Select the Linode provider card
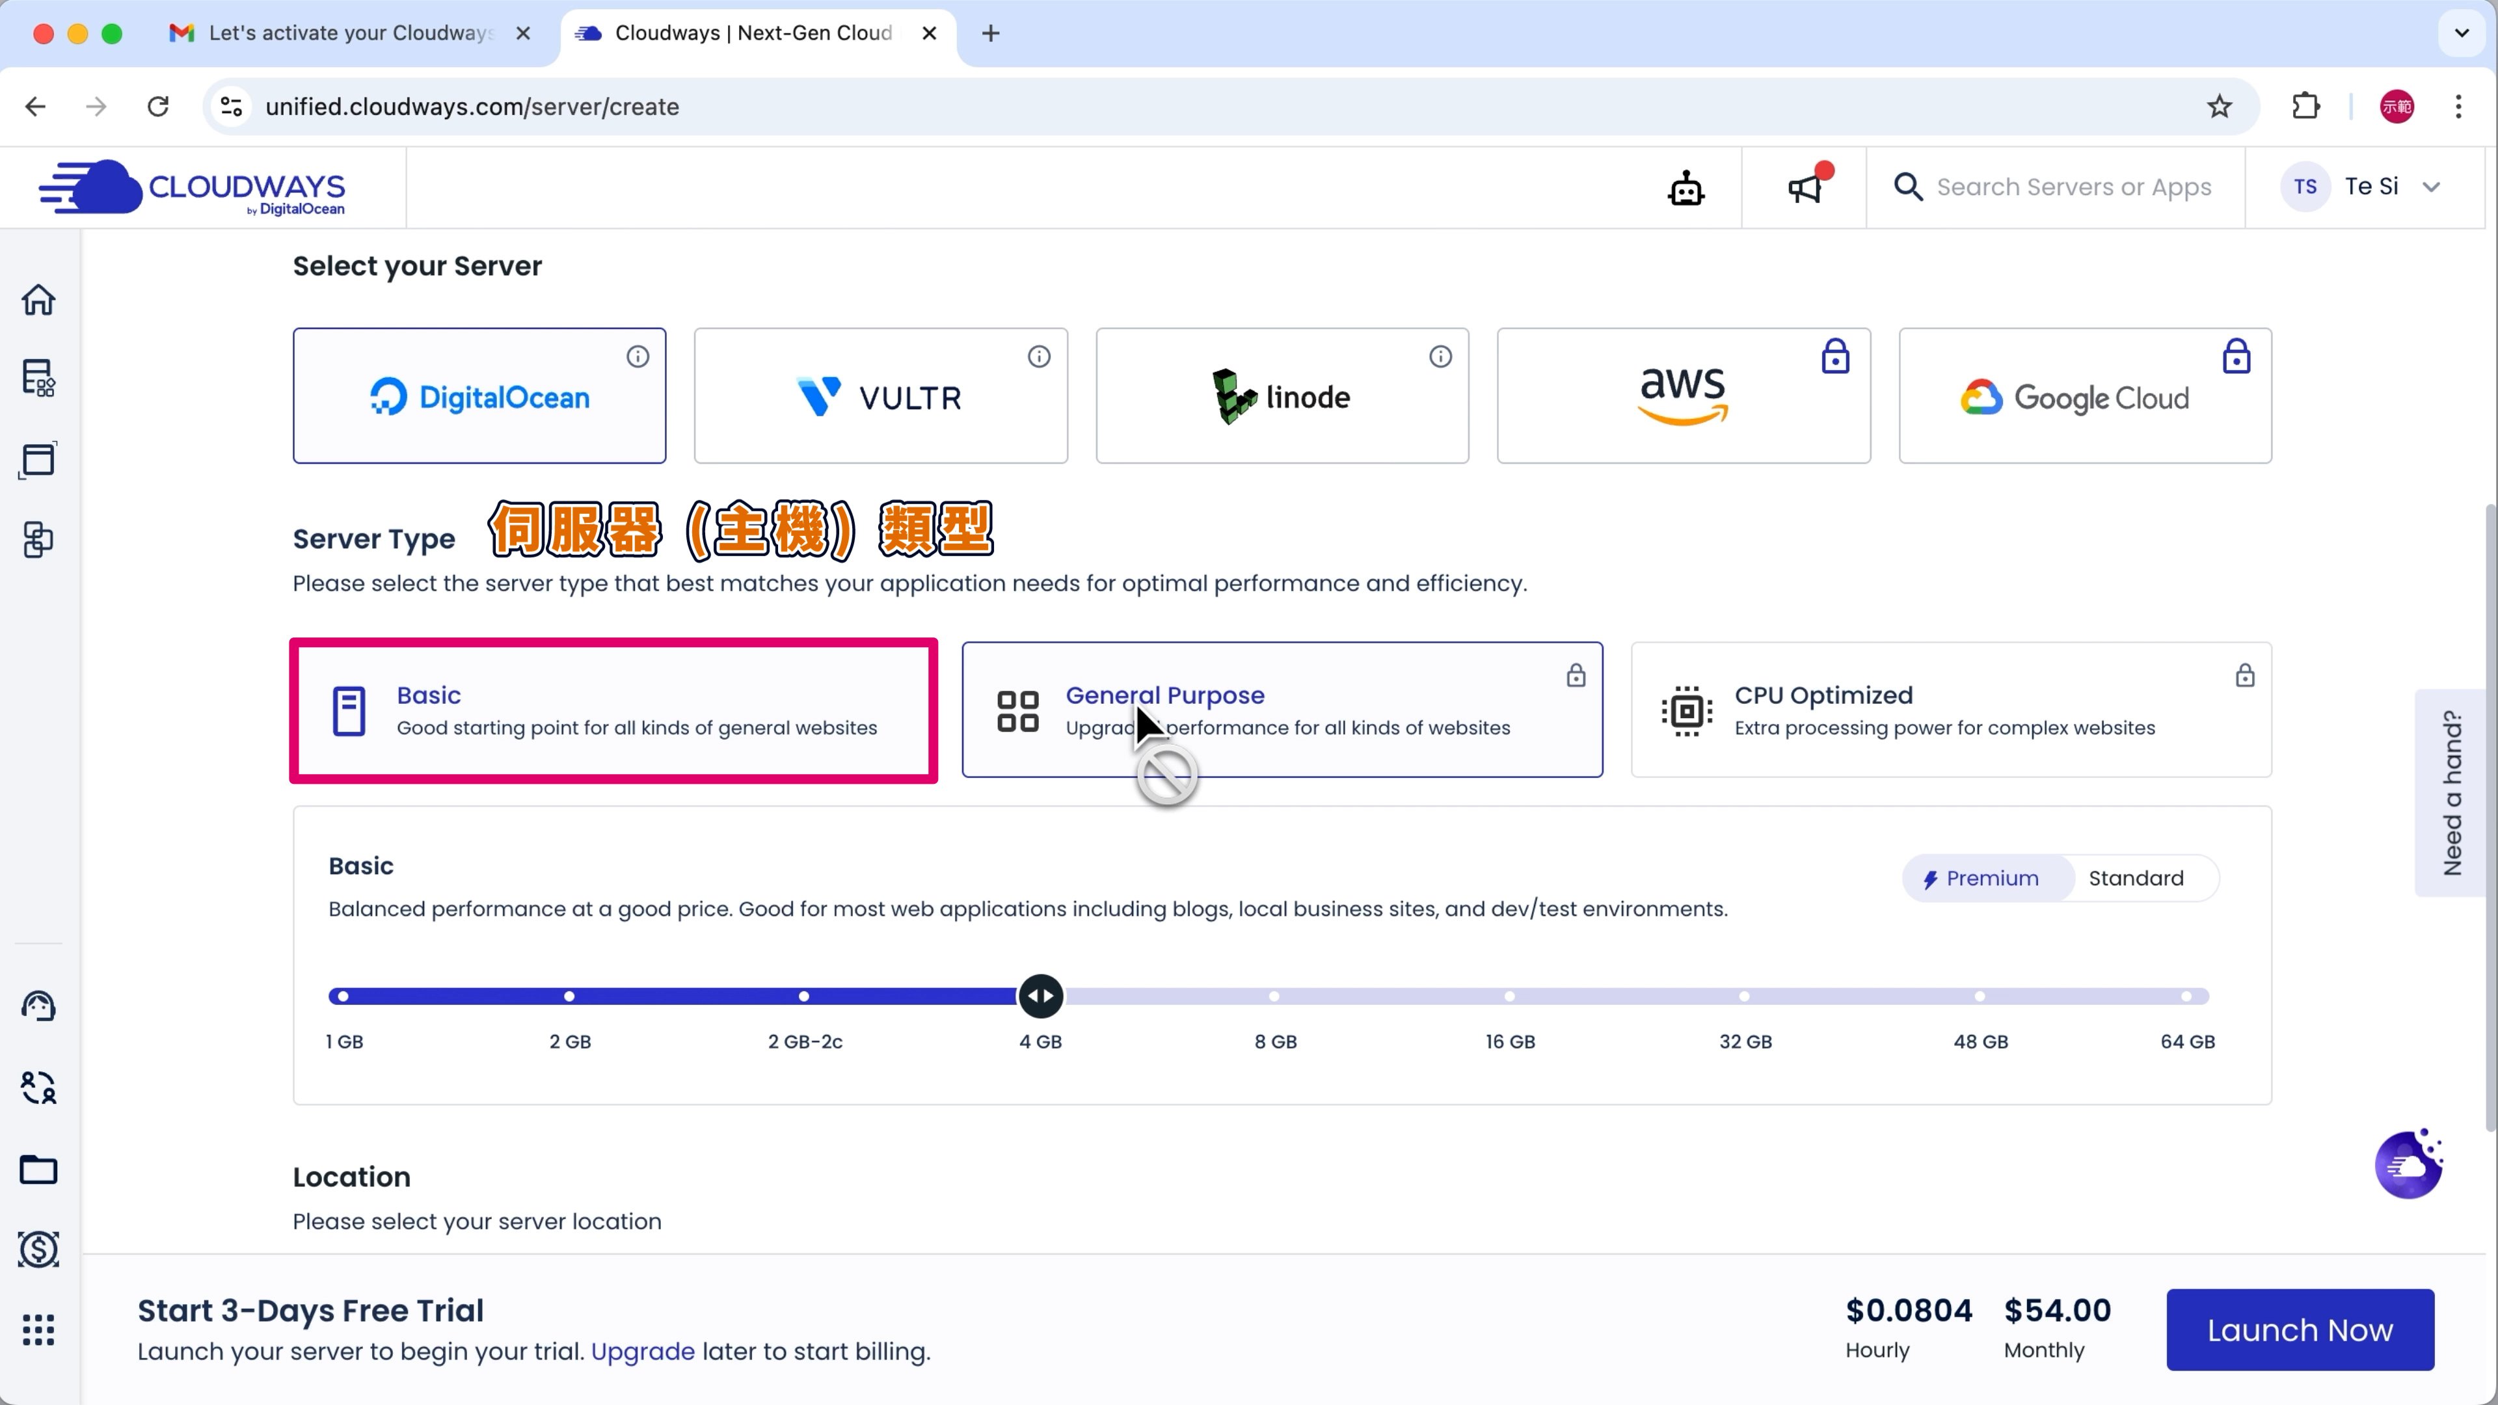The image size is (2498, 1405). (x=1281, y=397)
